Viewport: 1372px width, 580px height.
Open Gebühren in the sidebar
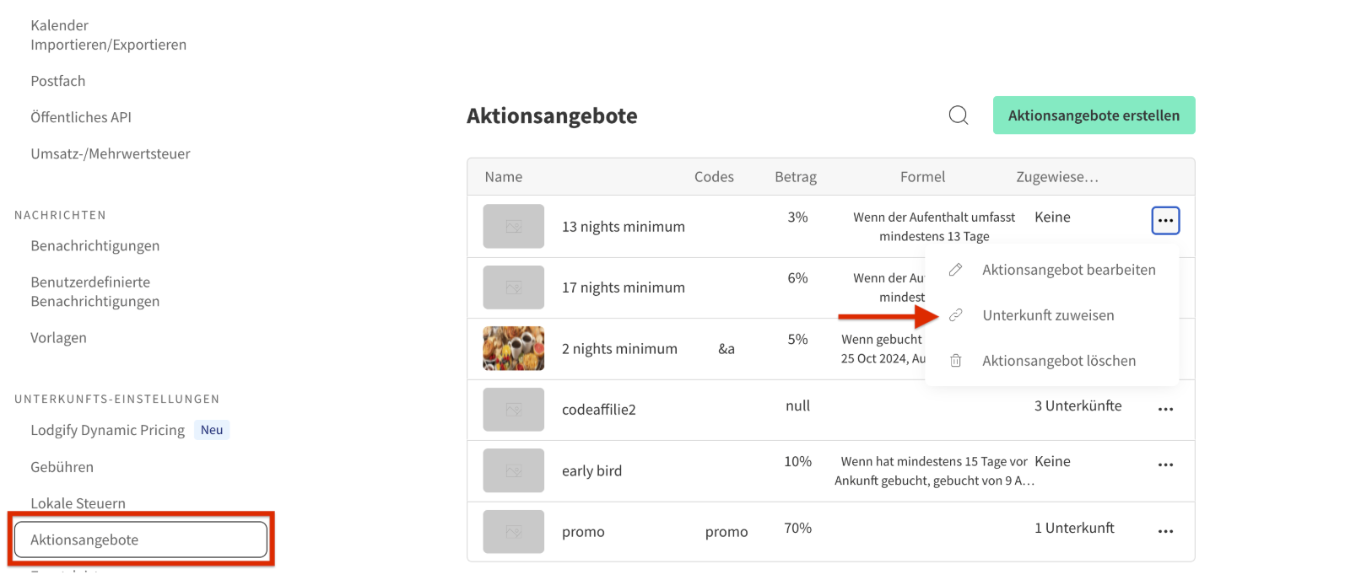click(62, 466)
